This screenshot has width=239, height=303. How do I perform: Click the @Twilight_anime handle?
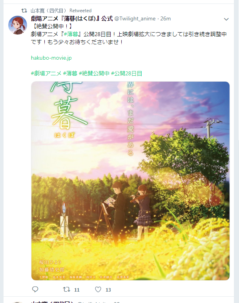point(135,18)
